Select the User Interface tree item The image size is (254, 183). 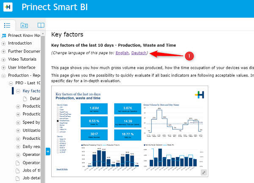pyautogui.click(x=22, y=67)
